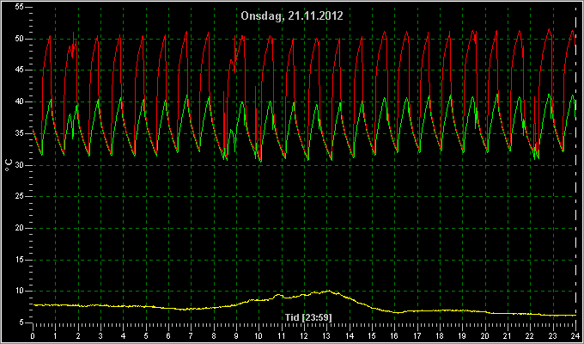584x344 pixels.
Task: Click the 35 value on temperature axis
Action: pos(20,133)
